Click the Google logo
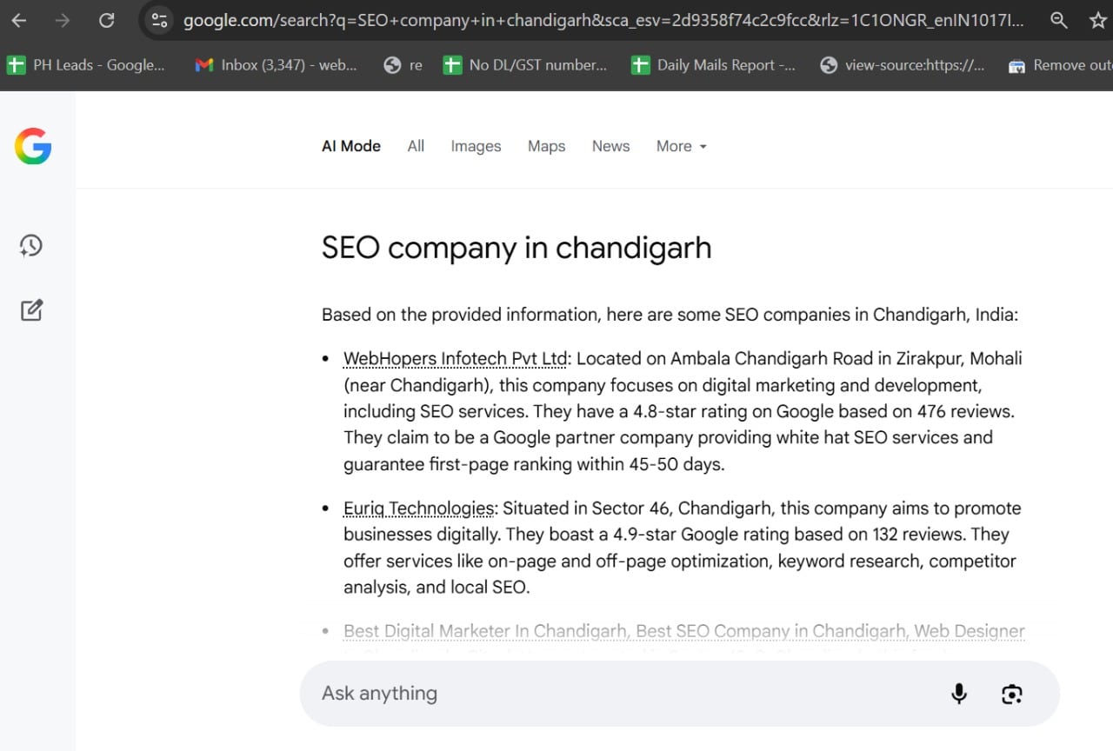Screen dimensions: 1113x751 click(32, 146)
